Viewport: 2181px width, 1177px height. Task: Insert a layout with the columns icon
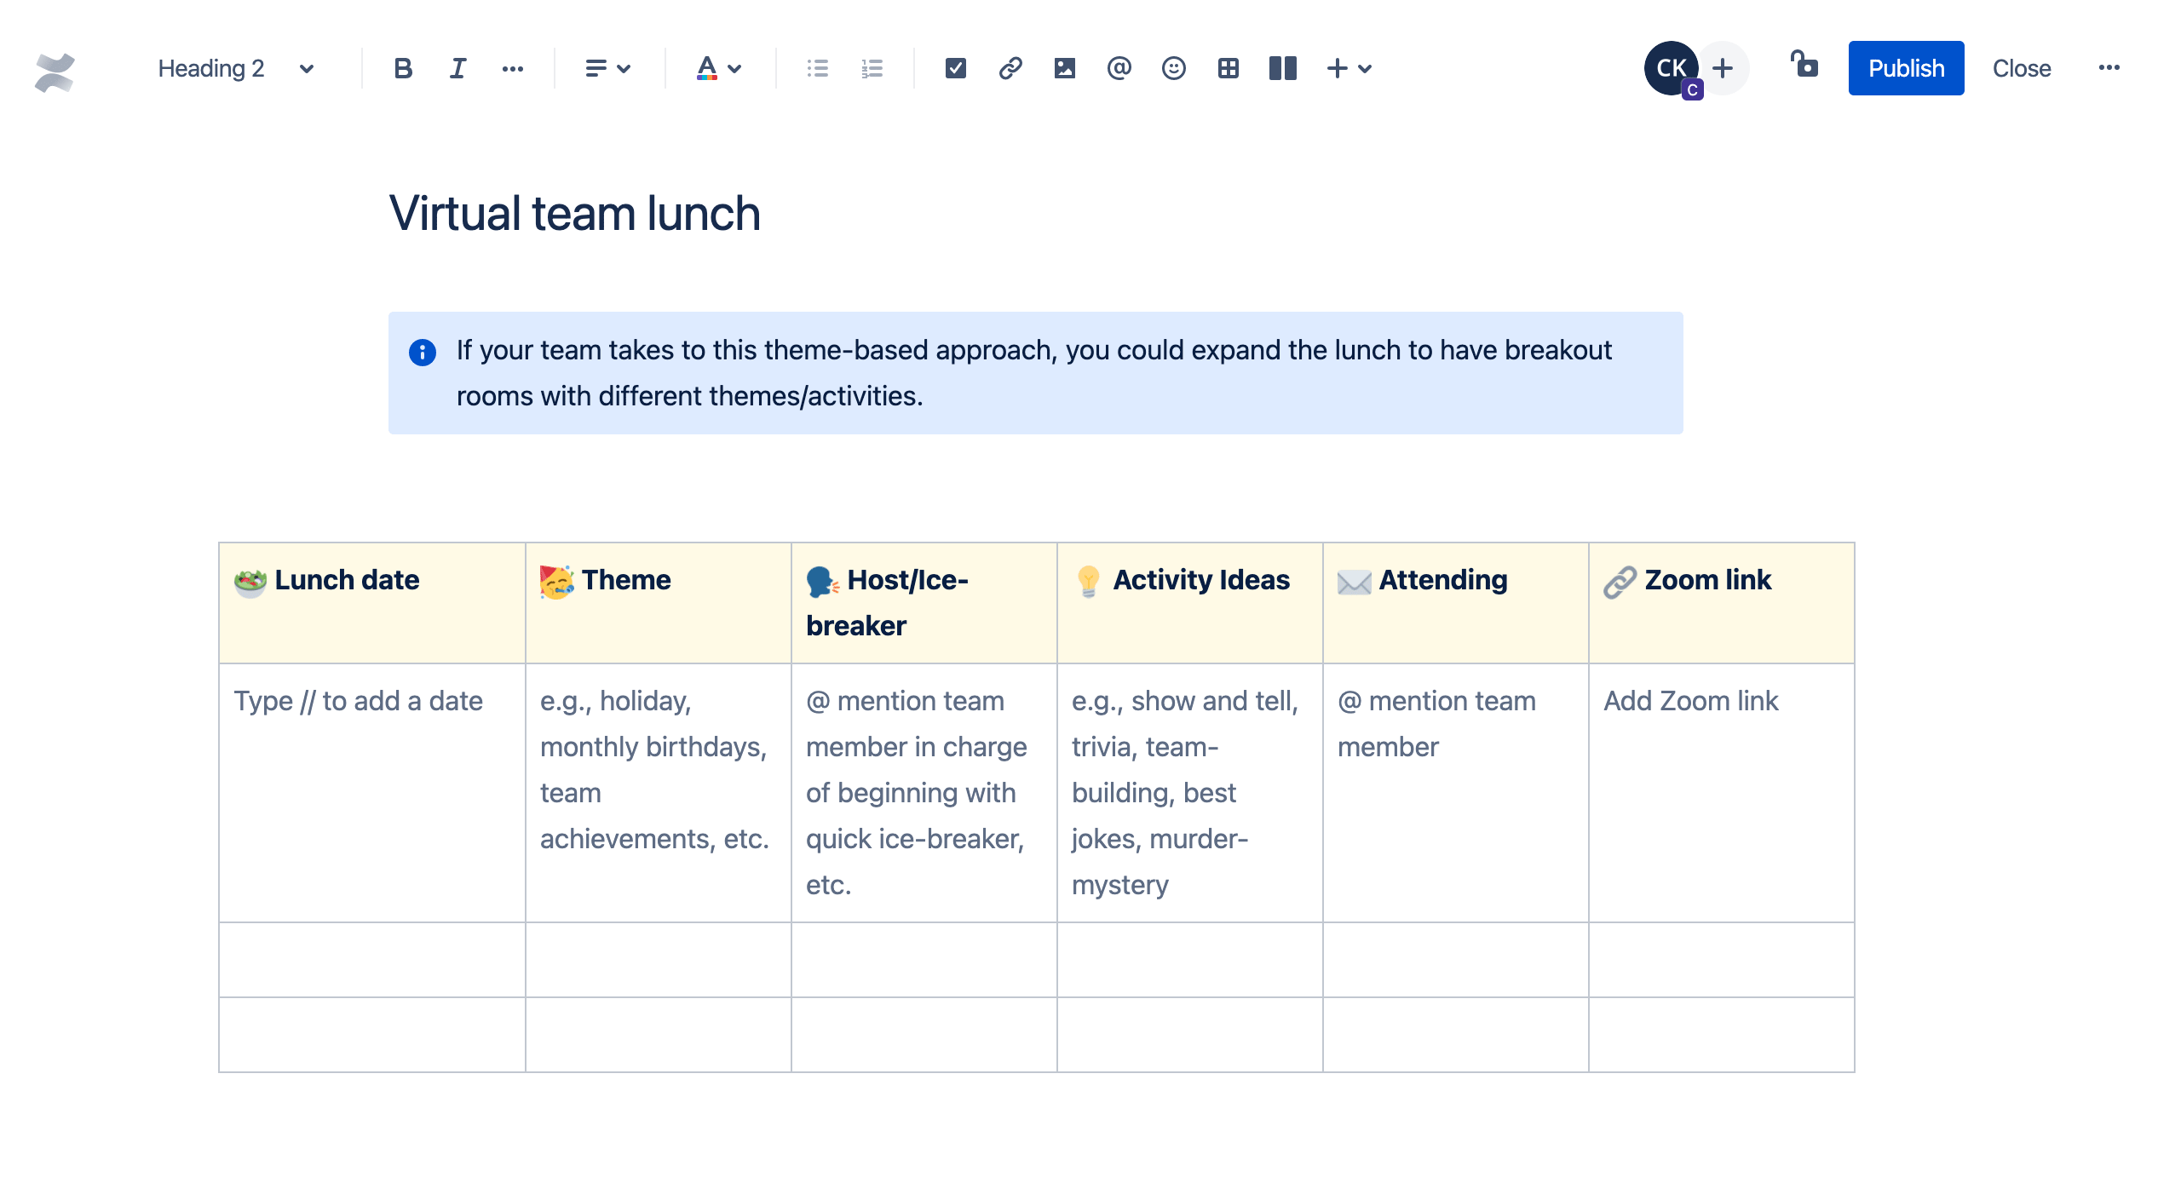(x=1283, y=68)
